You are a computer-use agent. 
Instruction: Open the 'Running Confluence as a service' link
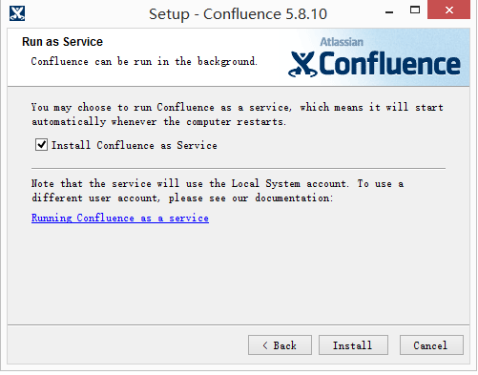click(x=120, y=218)
